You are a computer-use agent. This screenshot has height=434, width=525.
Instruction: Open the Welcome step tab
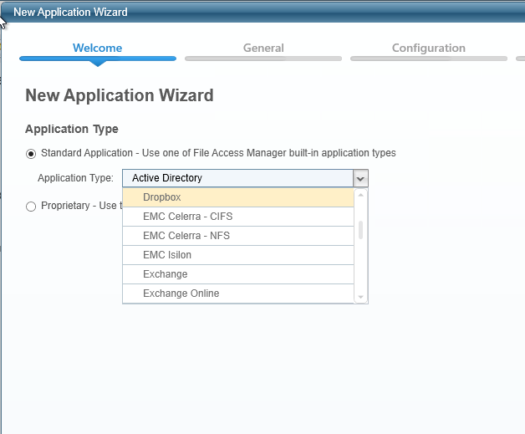point(97,48)
